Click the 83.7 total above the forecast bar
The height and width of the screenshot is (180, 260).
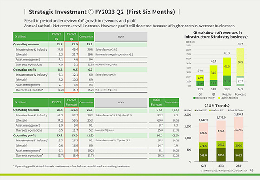point(240,44)
